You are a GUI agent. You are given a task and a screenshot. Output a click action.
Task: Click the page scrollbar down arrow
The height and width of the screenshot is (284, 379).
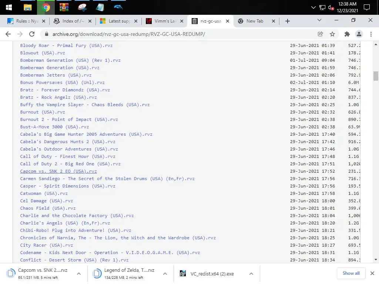click(x=376, y=260)
